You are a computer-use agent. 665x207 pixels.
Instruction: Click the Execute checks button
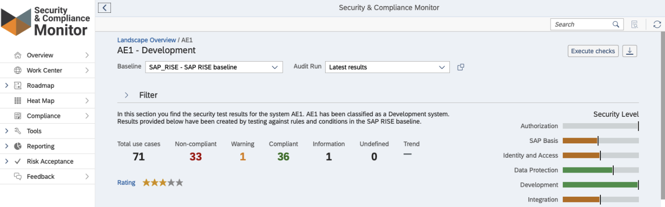pos(593,51)
